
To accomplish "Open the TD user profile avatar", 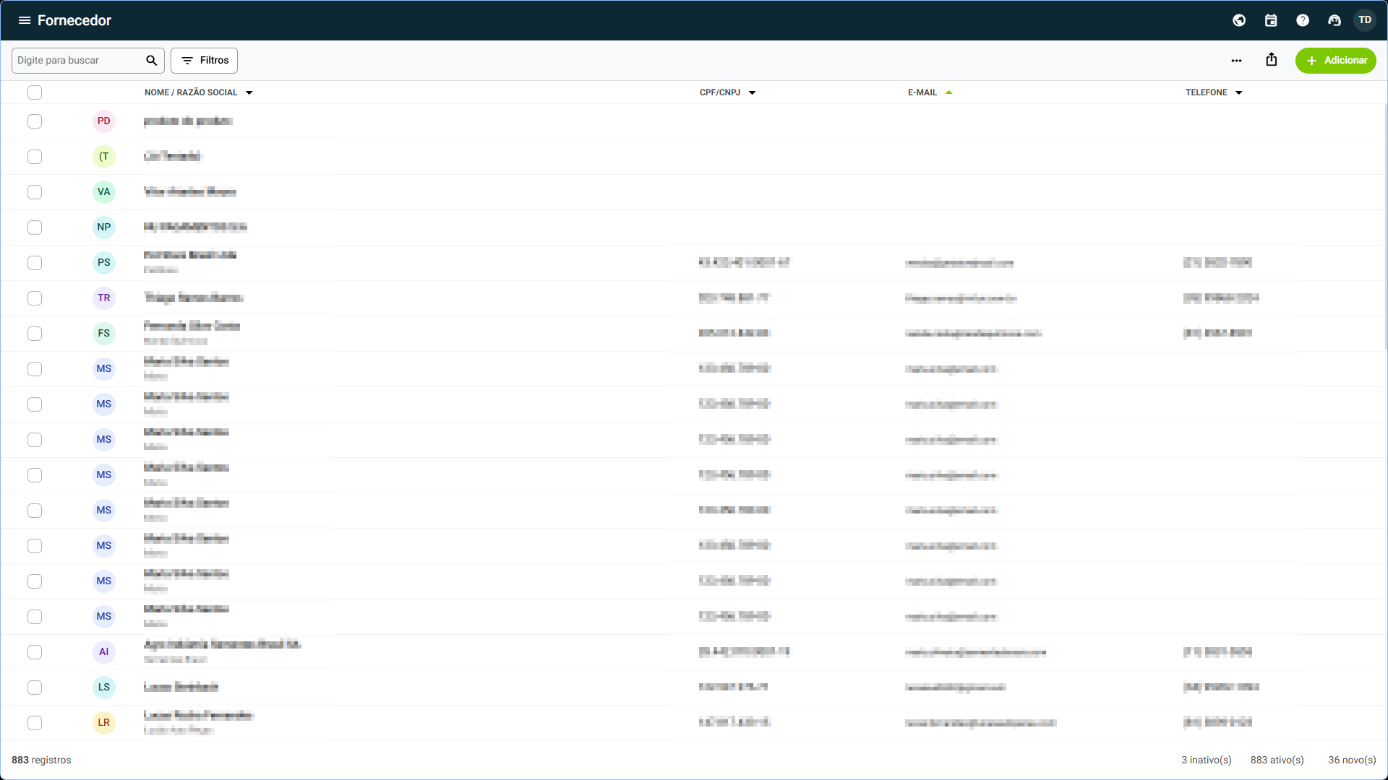I will point(1365,20).
